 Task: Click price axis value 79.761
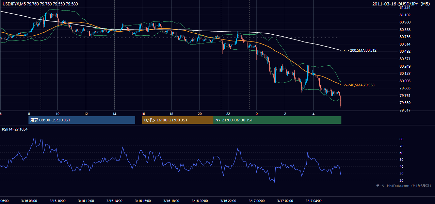(x=405, y=96)
